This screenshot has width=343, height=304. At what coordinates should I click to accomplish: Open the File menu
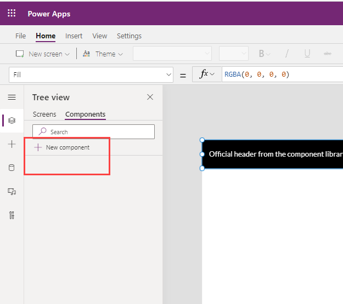tap(20, 36)
